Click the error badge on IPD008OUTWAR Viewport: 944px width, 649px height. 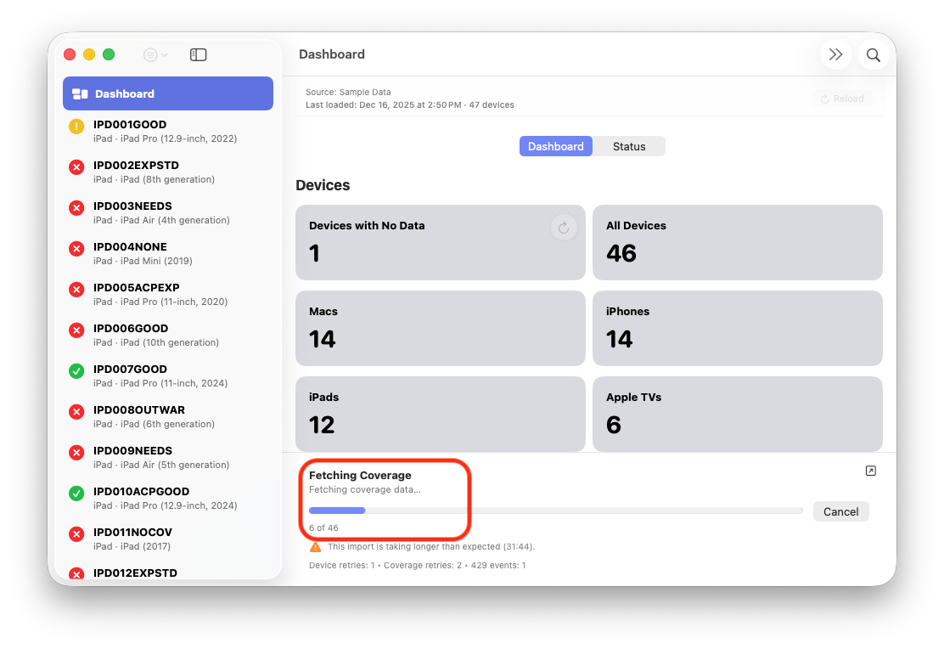tap(76, 411)
